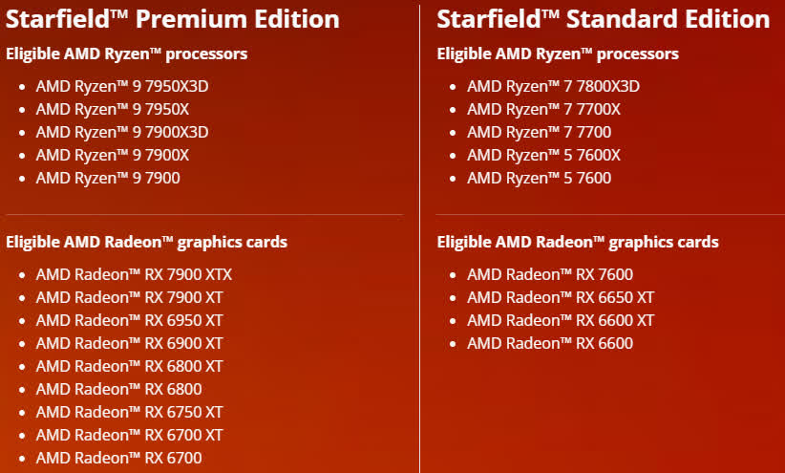Click AMD Ryzen 7 7800X3D entry
785x473 pixels.
[553, 86]
